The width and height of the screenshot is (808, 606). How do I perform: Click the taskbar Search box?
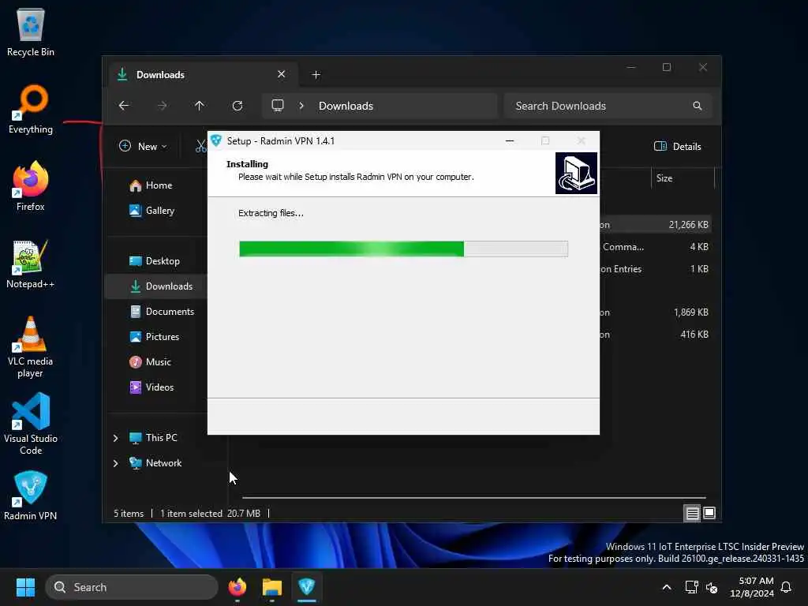(132, 587)
